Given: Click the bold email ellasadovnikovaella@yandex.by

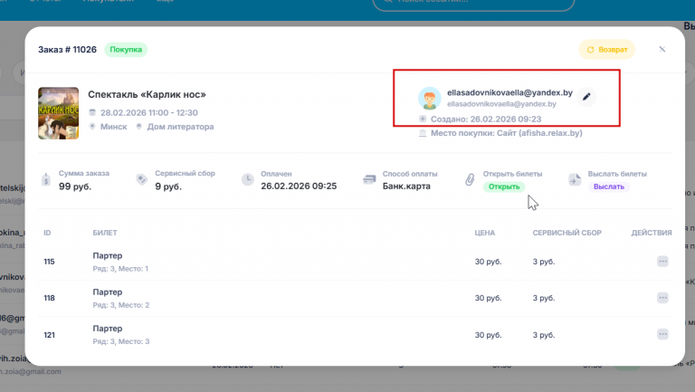Looking at the screenshot, I should (x=509, y=92).
